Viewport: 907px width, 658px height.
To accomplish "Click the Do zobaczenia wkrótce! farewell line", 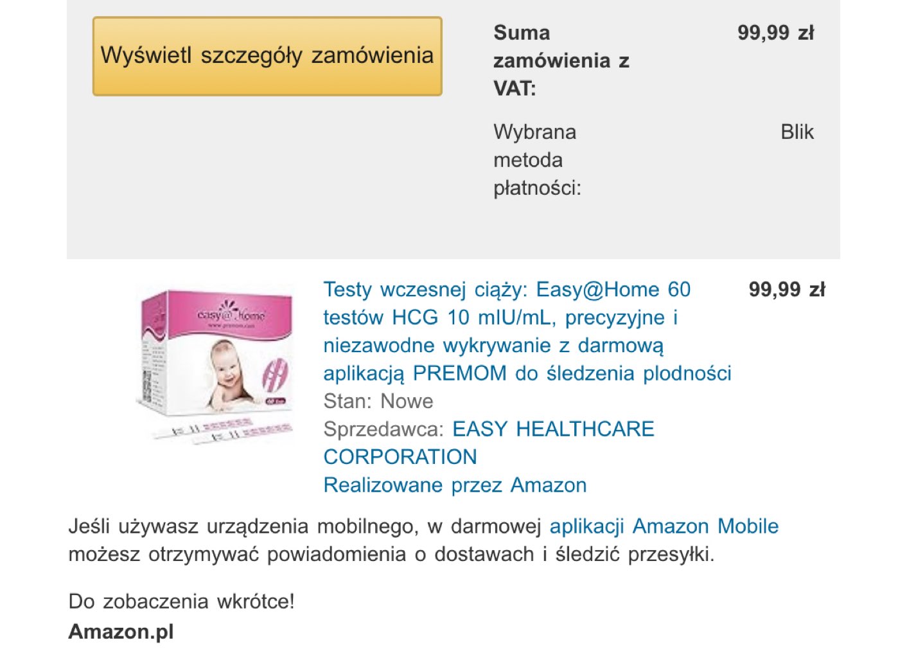I will (x=181, y=601).
